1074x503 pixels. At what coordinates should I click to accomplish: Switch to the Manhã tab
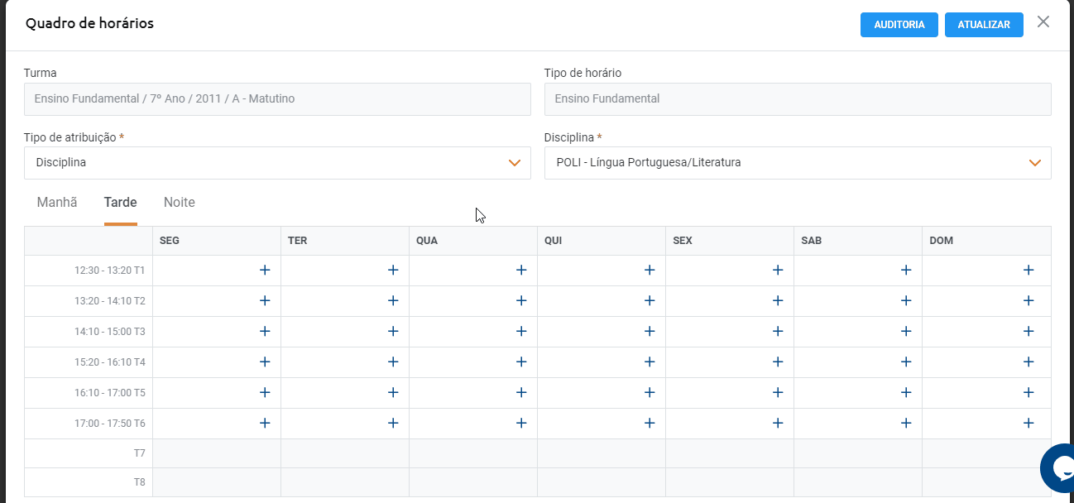tap(57, 203)
